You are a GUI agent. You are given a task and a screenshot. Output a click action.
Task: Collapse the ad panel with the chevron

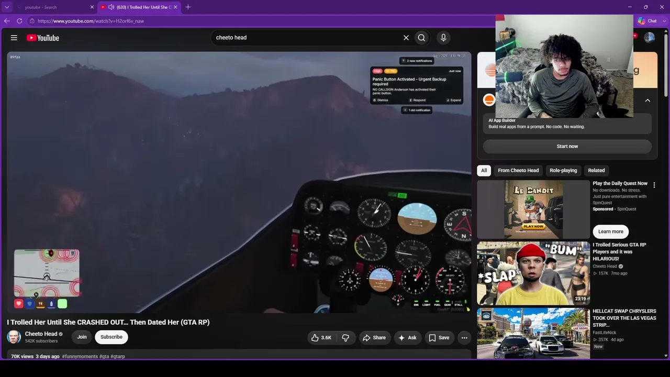(647, 101)
